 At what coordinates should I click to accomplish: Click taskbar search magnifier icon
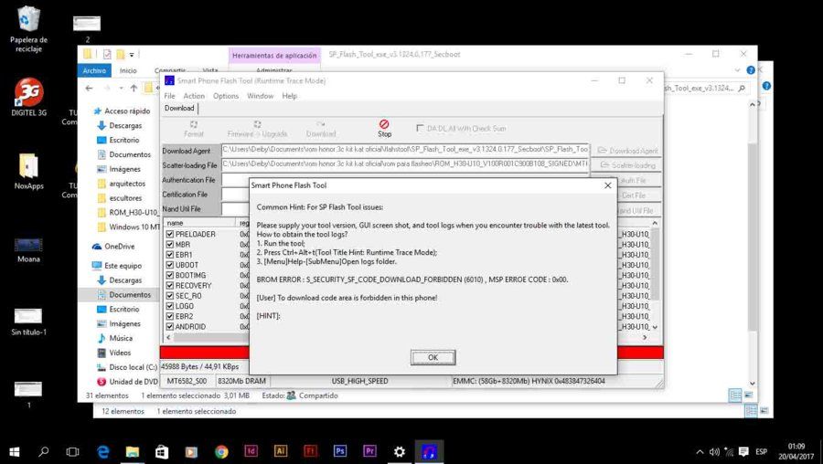[44, 451]
